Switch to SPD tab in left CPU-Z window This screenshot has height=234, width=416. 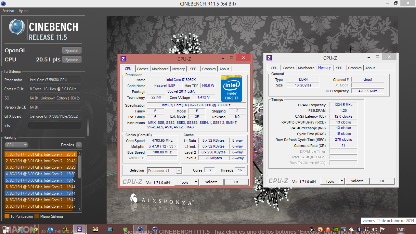pyautogui.click(x=193, y=69)
